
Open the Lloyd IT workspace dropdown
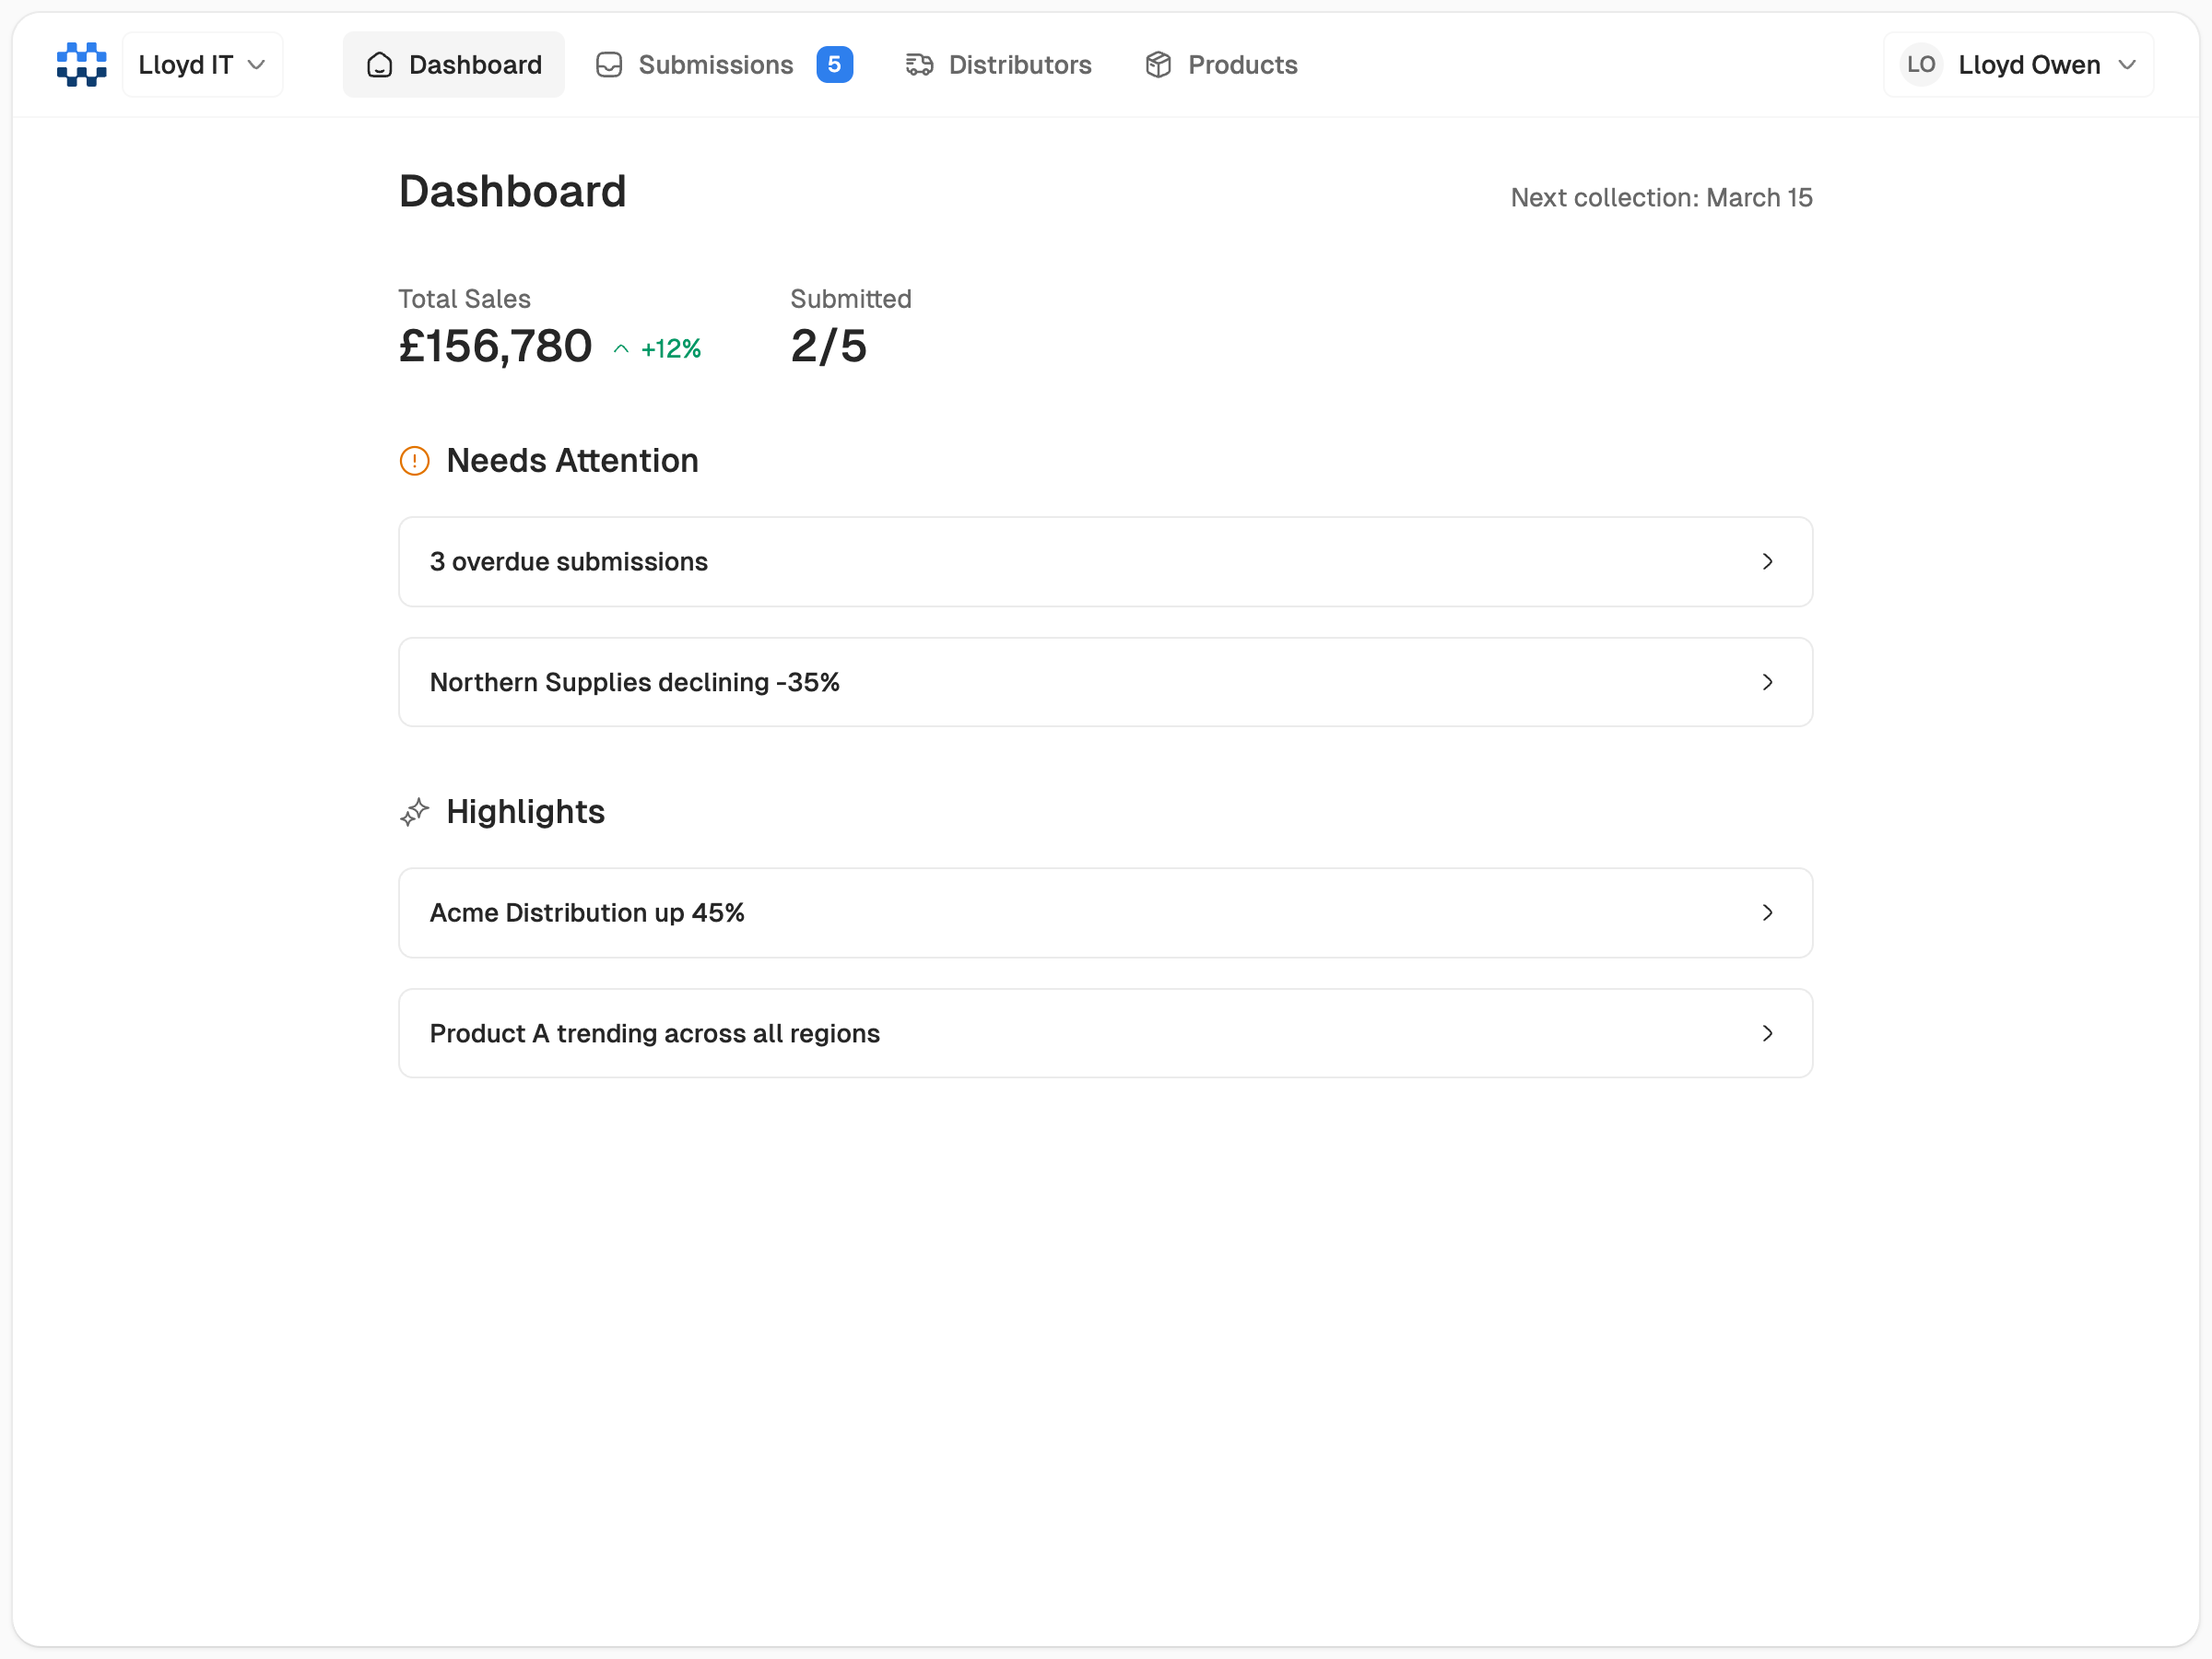coord(202,64)
